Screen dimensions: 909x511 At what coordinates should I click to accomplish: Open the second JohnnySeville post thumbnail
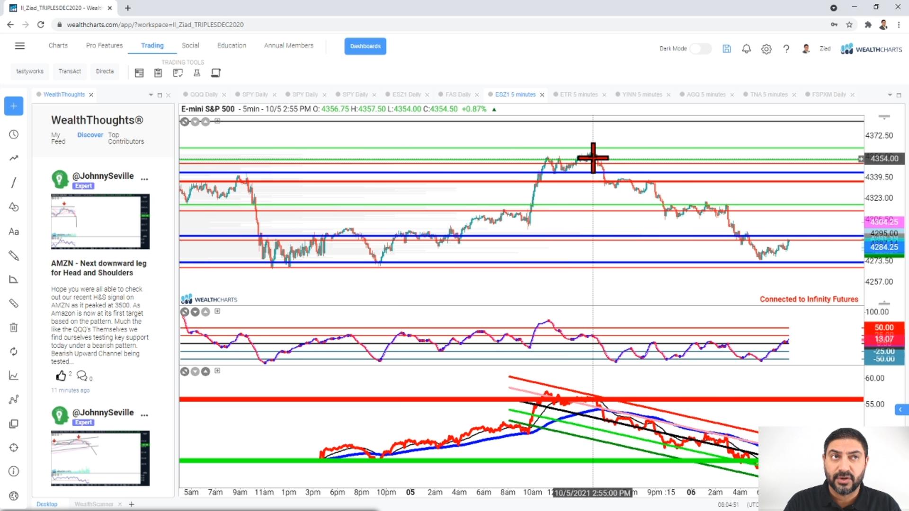coord(100,458)
